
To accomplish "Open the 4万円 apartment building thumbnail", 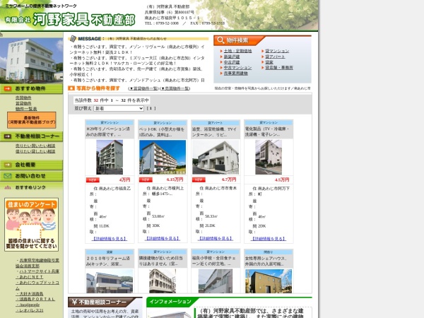I will (110, 157).
